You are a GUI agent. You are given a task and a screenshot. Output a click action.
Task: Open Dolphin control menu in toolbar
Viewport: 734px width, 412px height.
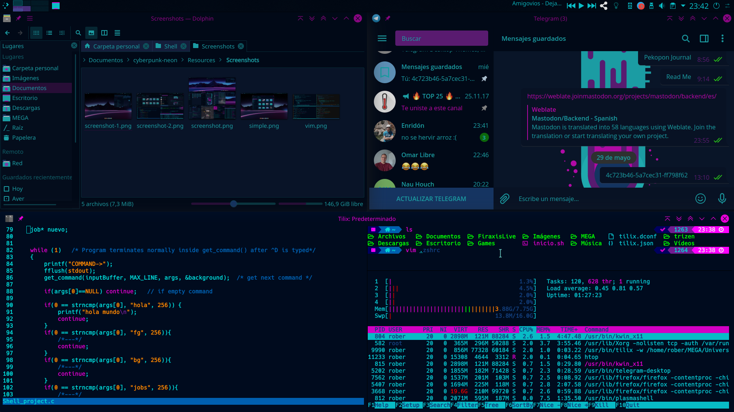point(117,33)
